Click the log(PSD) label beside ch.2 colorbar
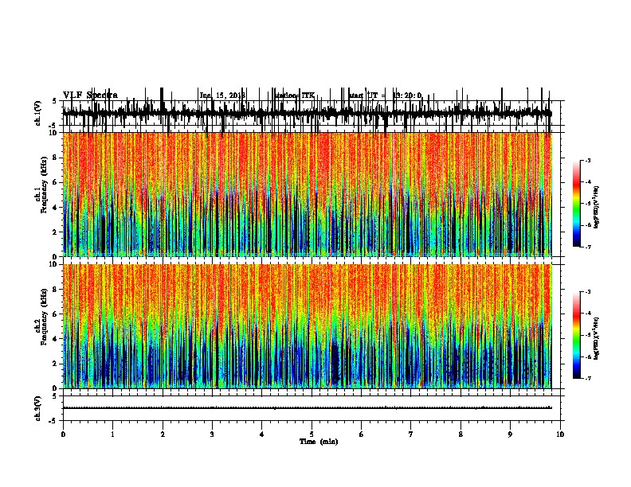The image size is (631, 487). (597, 338)
